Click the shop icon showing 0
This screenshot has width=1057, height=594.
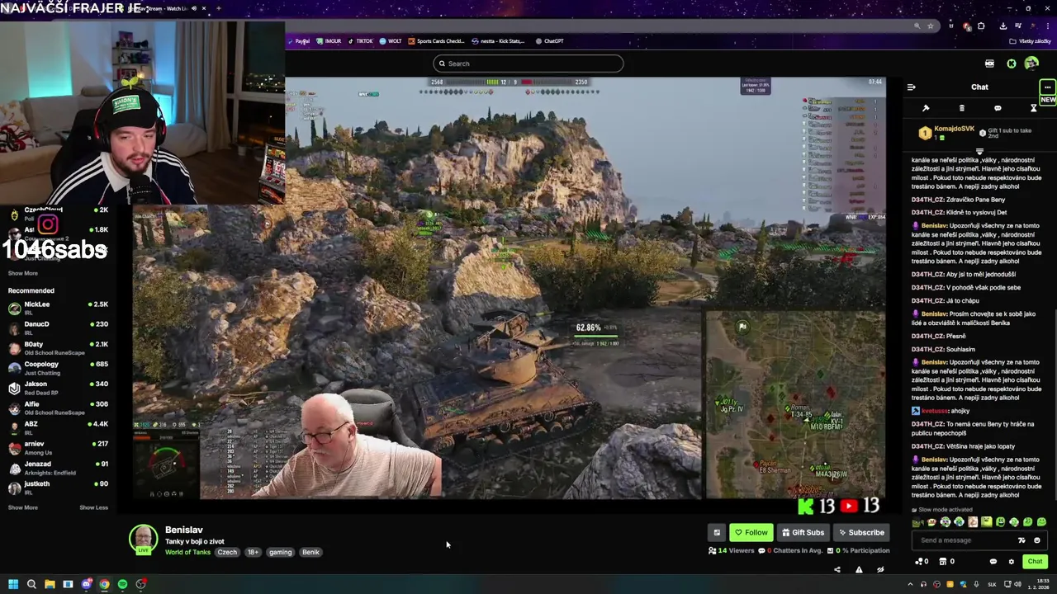tap(947, 562)
